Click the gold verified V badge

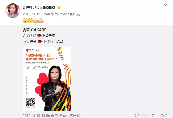point(59,7)
